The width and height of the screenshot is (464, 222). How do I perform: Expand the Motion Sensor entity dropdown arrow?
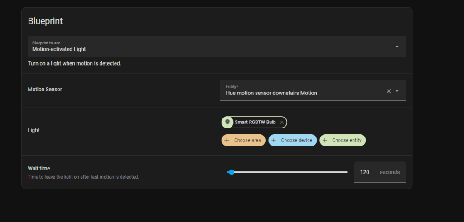[397, 91]
